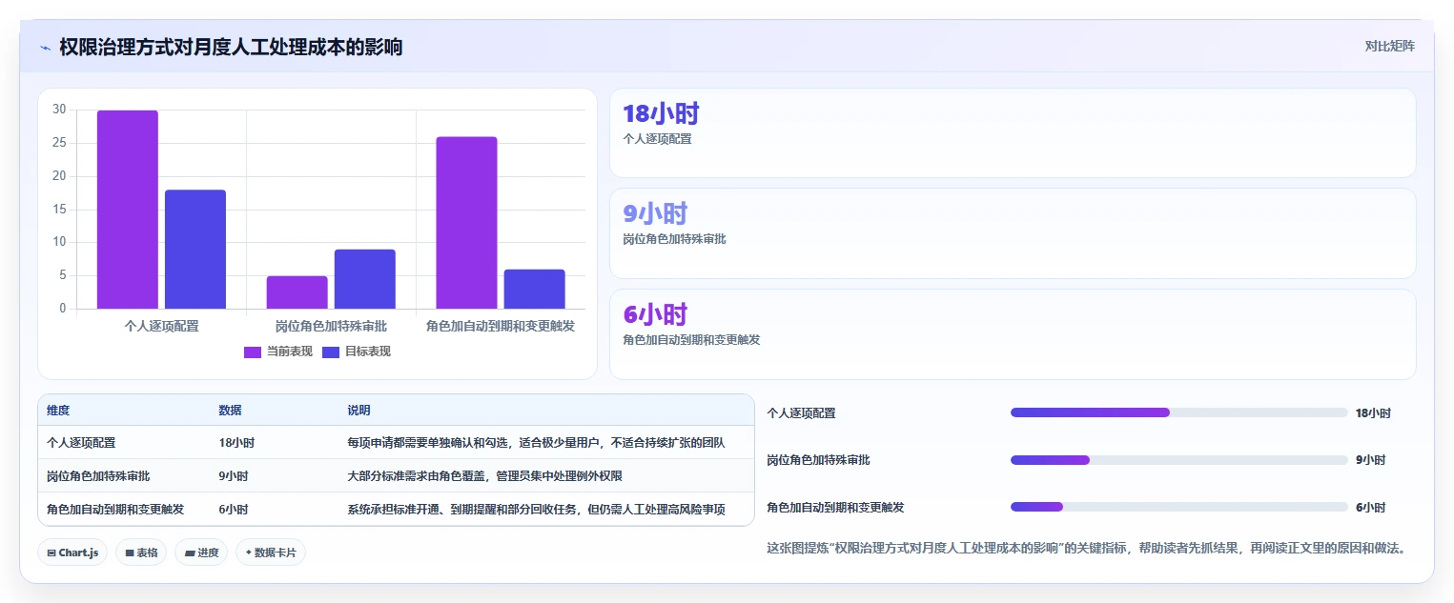Click the 6小时 data card value

click(655, 314)
